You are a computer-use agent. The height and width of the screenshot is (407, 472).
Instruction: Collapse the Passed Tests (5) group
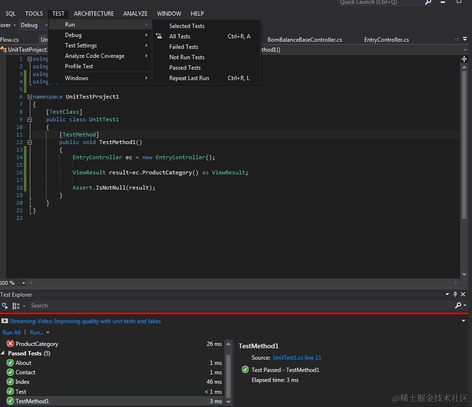point(3,353)
